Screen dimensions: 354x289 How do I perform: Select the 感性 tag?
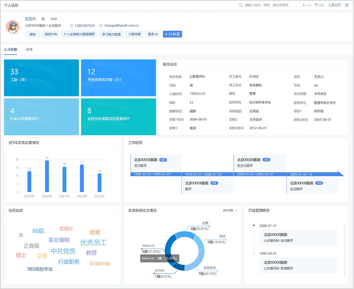[x=33, y=34]
